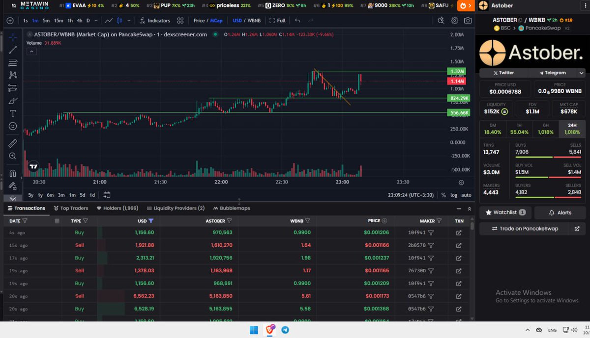590x338 pixels.
Task: Select the patterns drawing tool
Action: pos(13,75)
